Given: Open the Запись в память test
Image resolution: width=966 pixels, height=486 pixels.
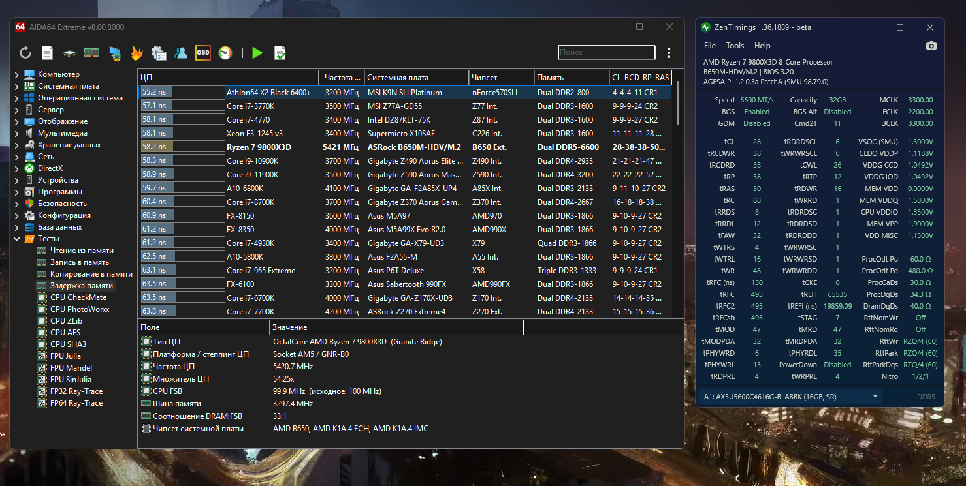Looking at the screenshot, I should point(80,262).
